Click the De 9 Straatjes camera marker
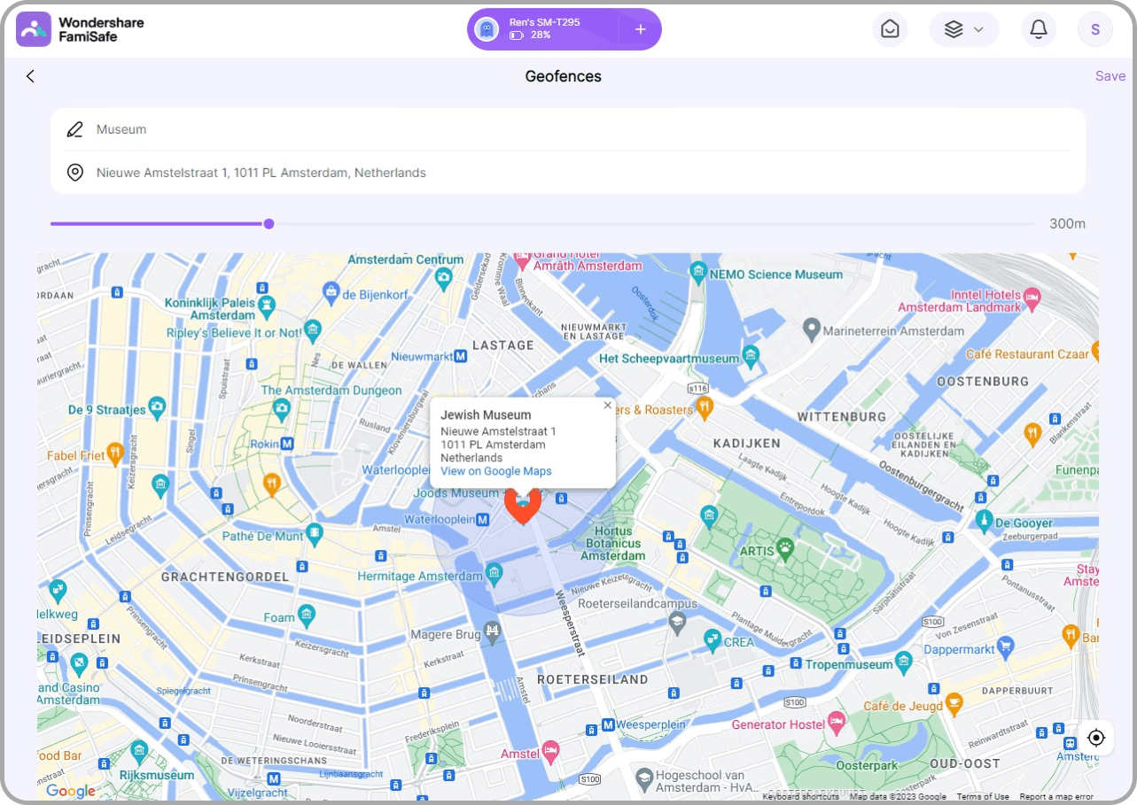 (x=157, y=407)
